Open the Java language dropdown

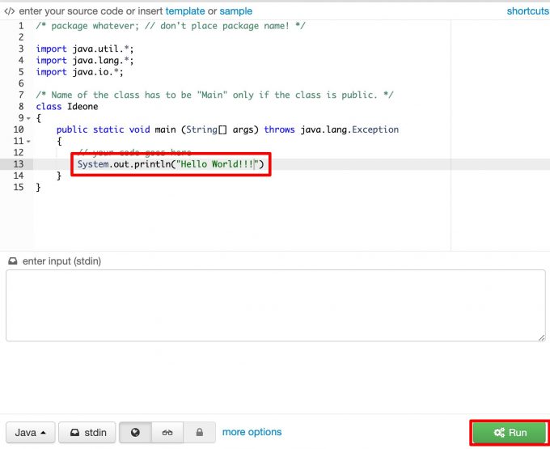tap(31, 433)
